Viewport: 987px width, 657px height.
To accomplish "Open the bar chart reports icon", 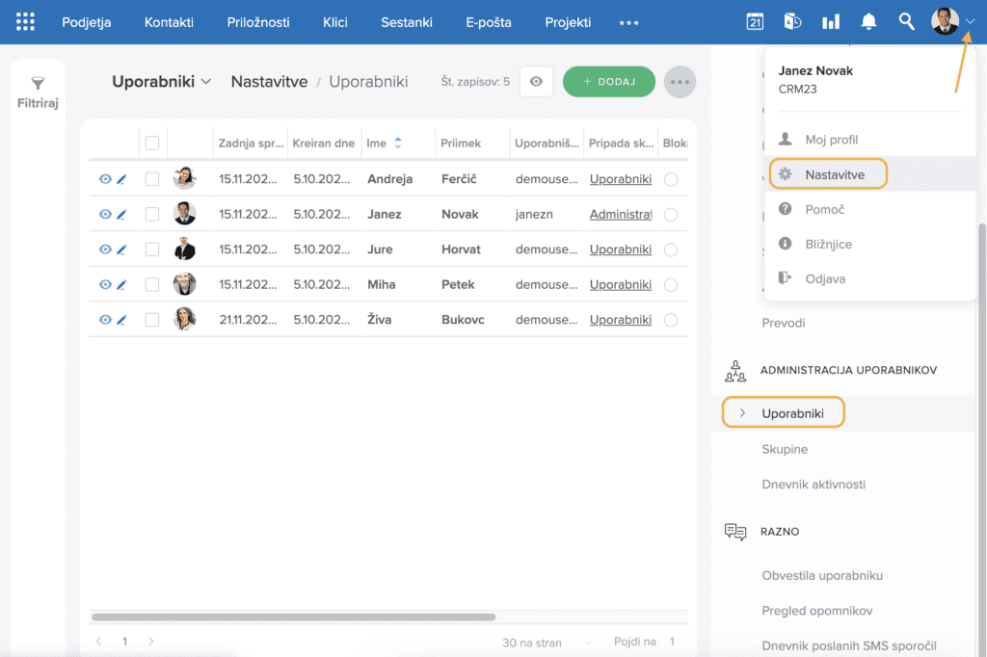I will tap(830, 22).
